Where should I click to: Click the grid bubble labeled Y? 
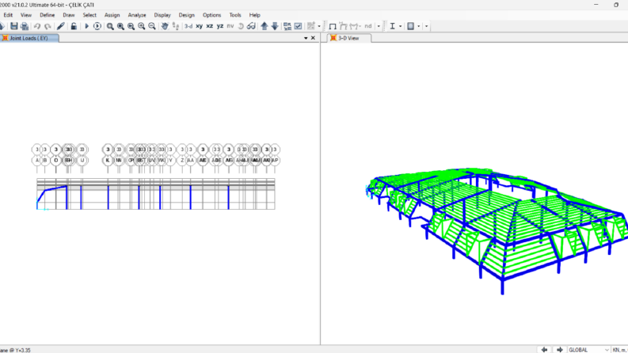pos(170,160)
